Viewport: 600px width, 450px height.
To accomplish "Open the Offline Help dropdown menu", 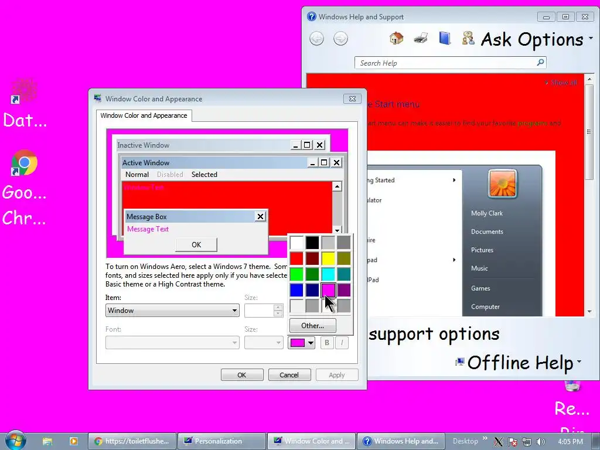I will [x=519, y=362].
